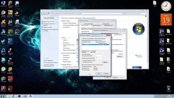
Task: Click OK in the Performance Options dialog
Action: click(107, 77)
